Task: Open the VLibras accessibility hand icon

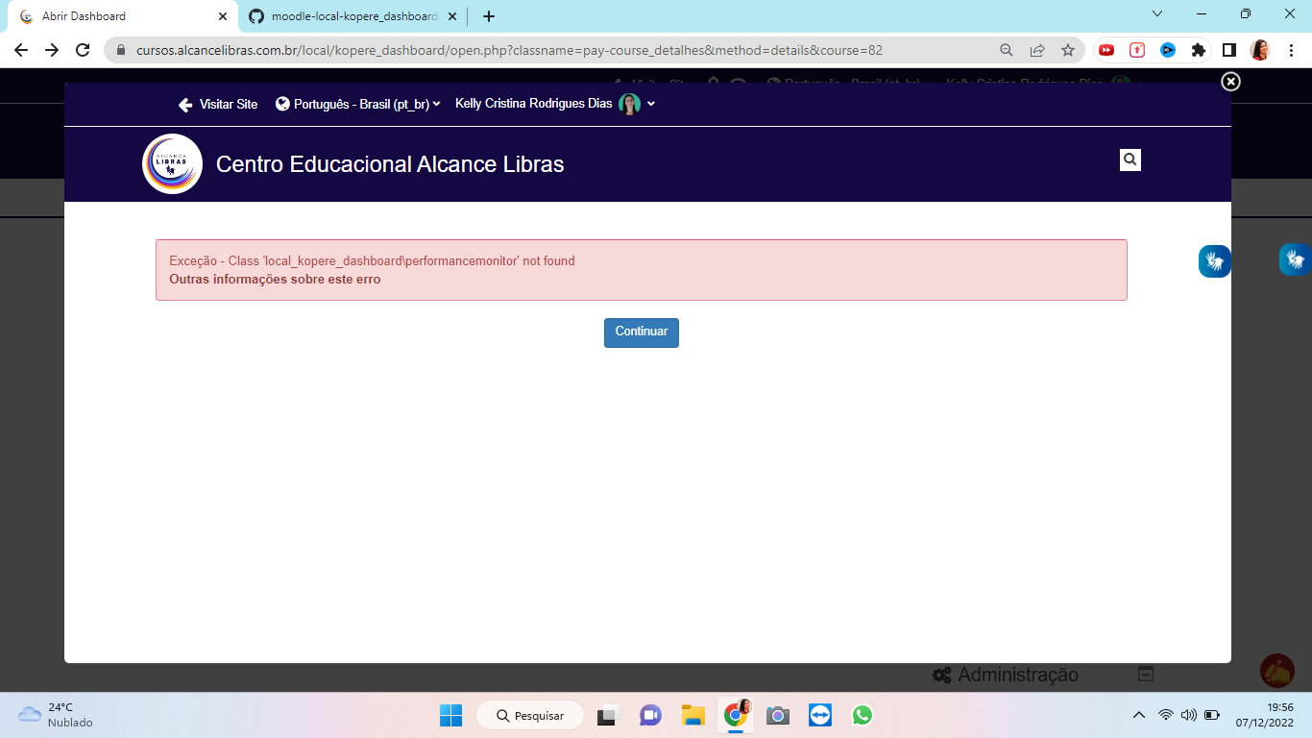Action: (x=1213, y=259)
